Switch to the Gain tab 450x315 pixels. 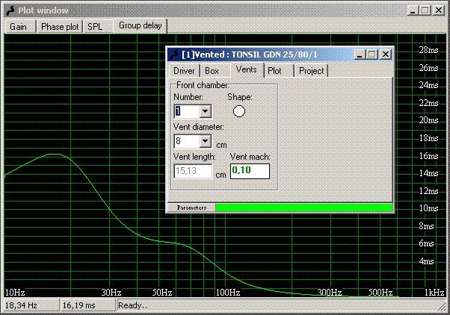[x=19, y=26]
